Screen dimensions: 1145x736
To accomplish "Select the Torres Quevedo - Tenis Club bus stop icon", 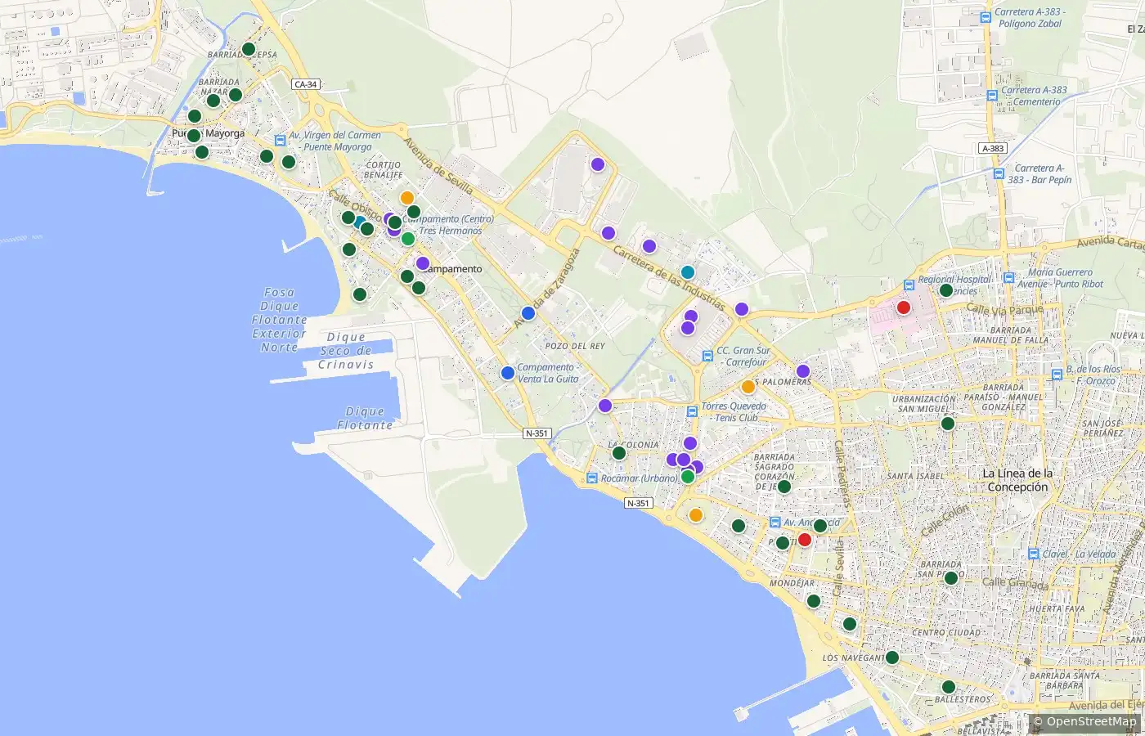I will coord(692,411).
